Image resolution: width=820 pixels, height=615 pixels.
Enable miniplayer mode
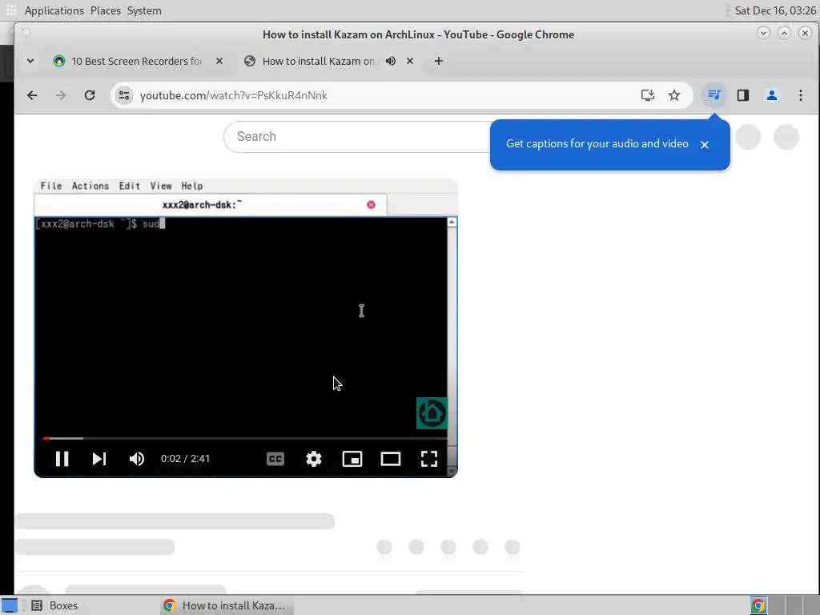click(352, 459)
